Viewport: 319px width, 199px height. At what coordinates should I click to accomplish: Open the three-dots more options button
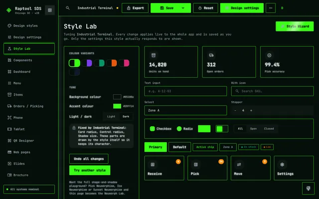pyautogui.click(x=271, y=8)
